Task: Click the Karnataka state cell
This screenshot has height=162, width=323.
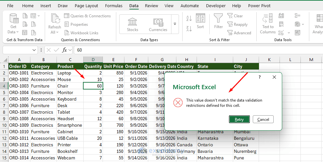Action: [x=215, y=138]
